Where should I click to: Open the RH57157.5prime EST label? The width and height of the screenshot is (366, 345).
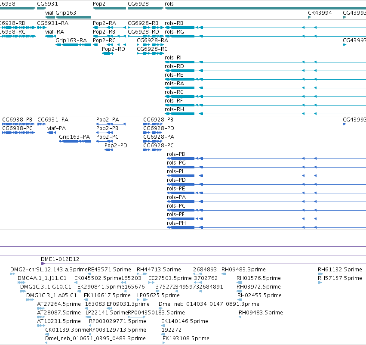(340, 278)
